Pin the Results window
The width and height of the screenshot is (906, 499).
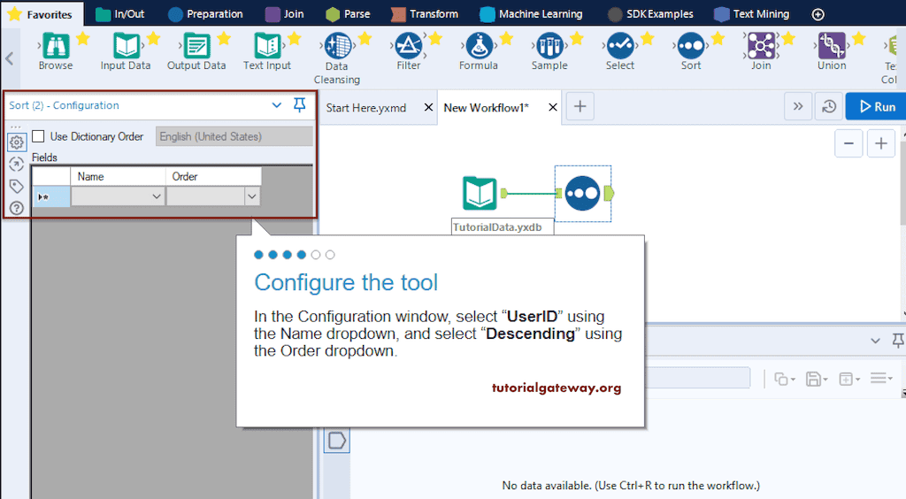tap(898, 340)
